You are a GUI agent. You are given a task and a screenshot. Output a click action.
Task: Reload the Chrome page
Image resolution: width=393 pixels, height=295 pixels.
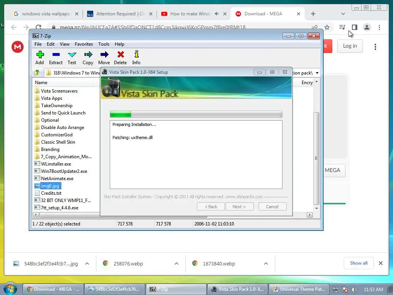click(38, 27)
